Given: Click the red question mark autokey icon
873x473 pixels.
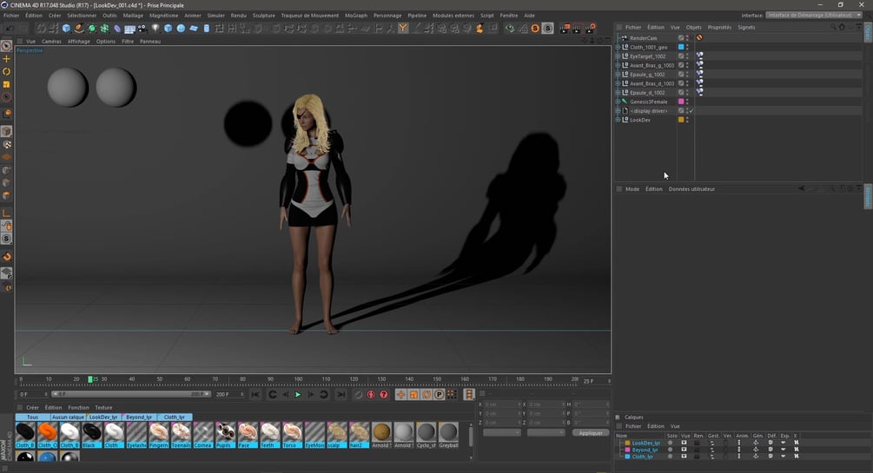Looking at the screenshot, I should click(384, 395).
